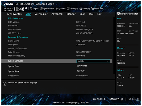Click the AMD Ryzen 9 7900 brand string
This screenshot has width=142, height=106.
[93, 41]
